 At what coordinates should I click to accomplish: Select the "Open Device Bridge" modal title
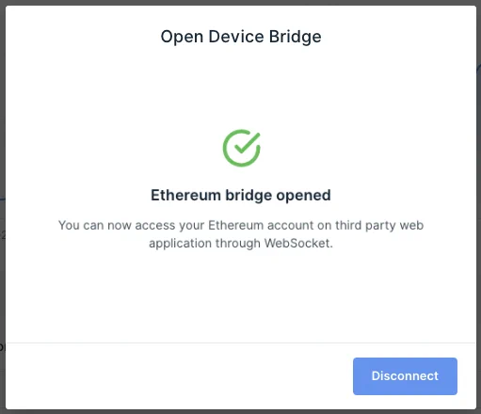(241, 37)
